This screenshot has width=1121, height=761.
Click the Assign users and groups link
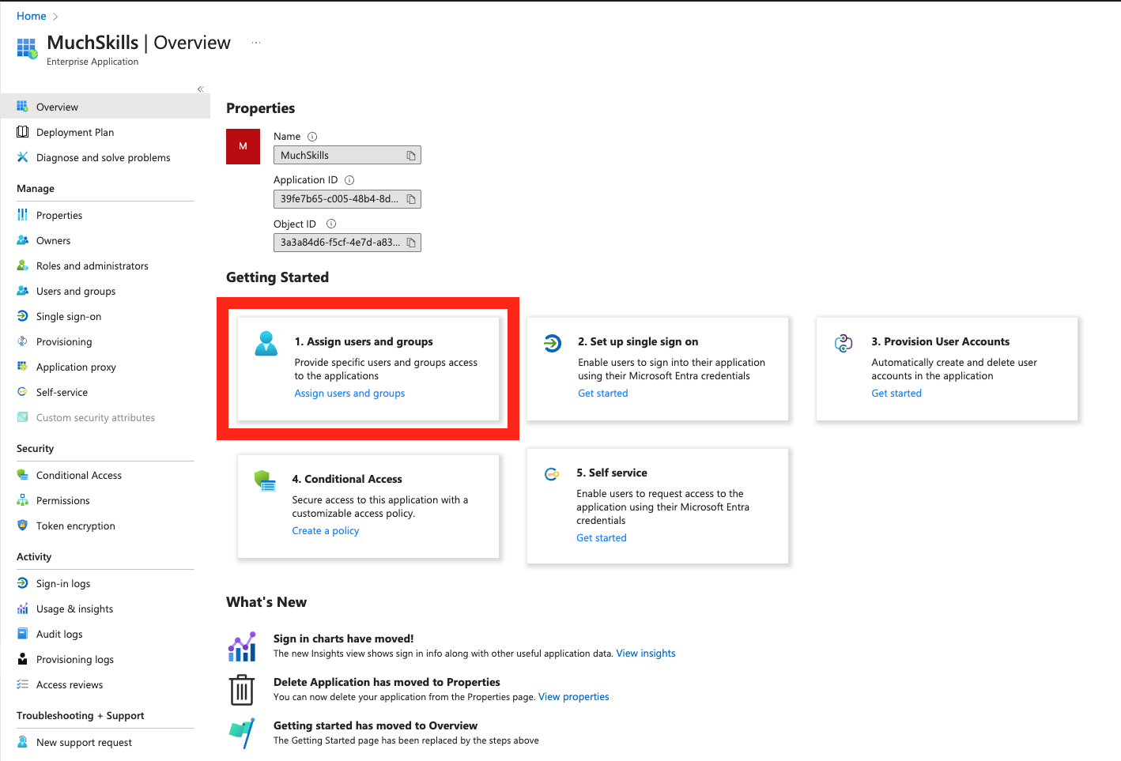[349, 393]
